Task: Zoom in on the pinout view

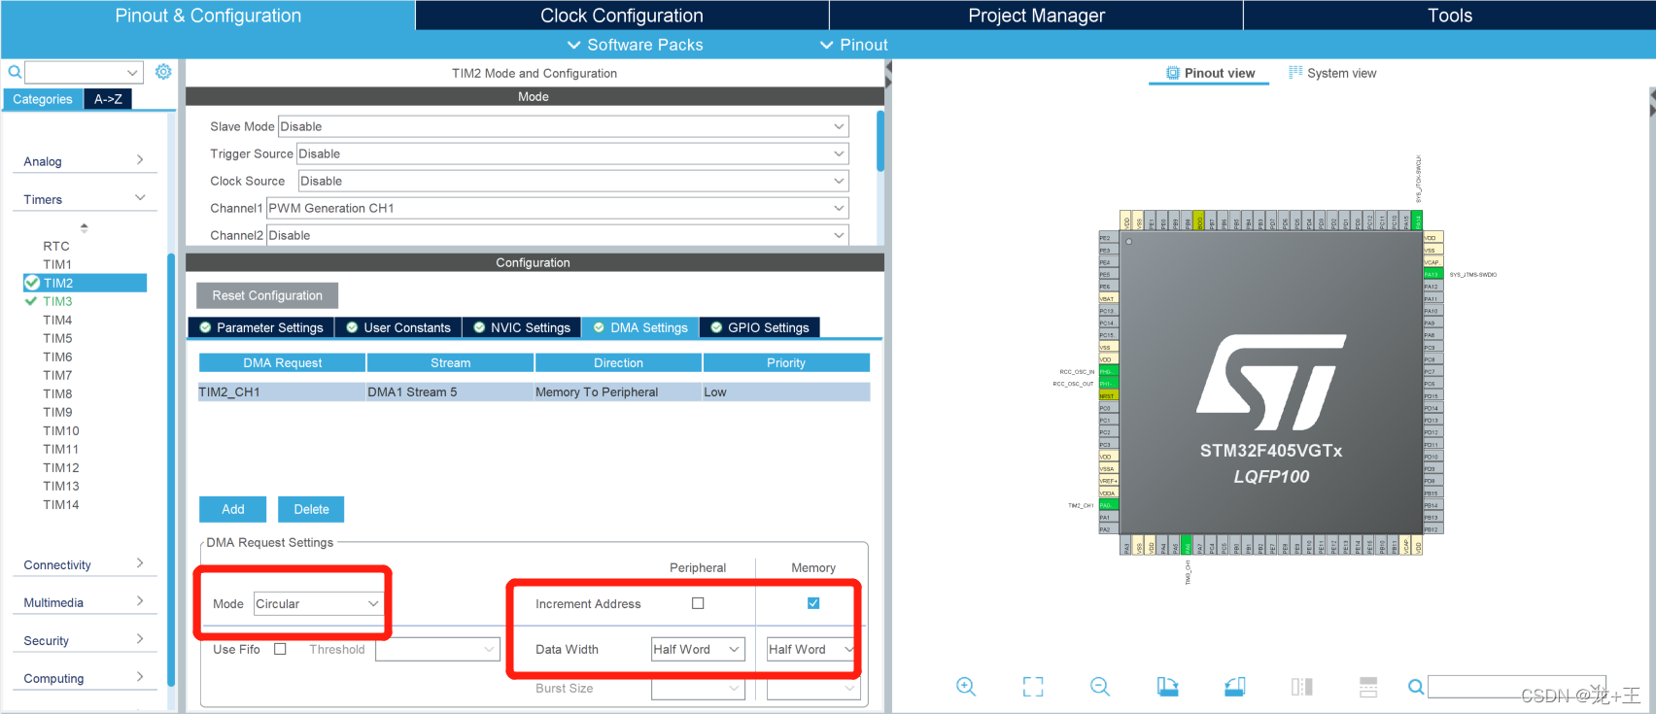Action: point(965,687)
